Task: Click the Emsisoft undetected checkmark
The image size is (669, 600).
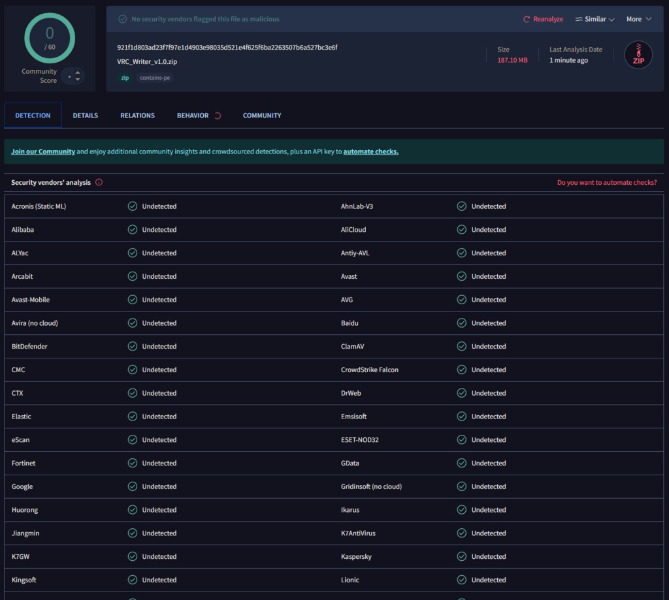Action: (x=462, y=416)
